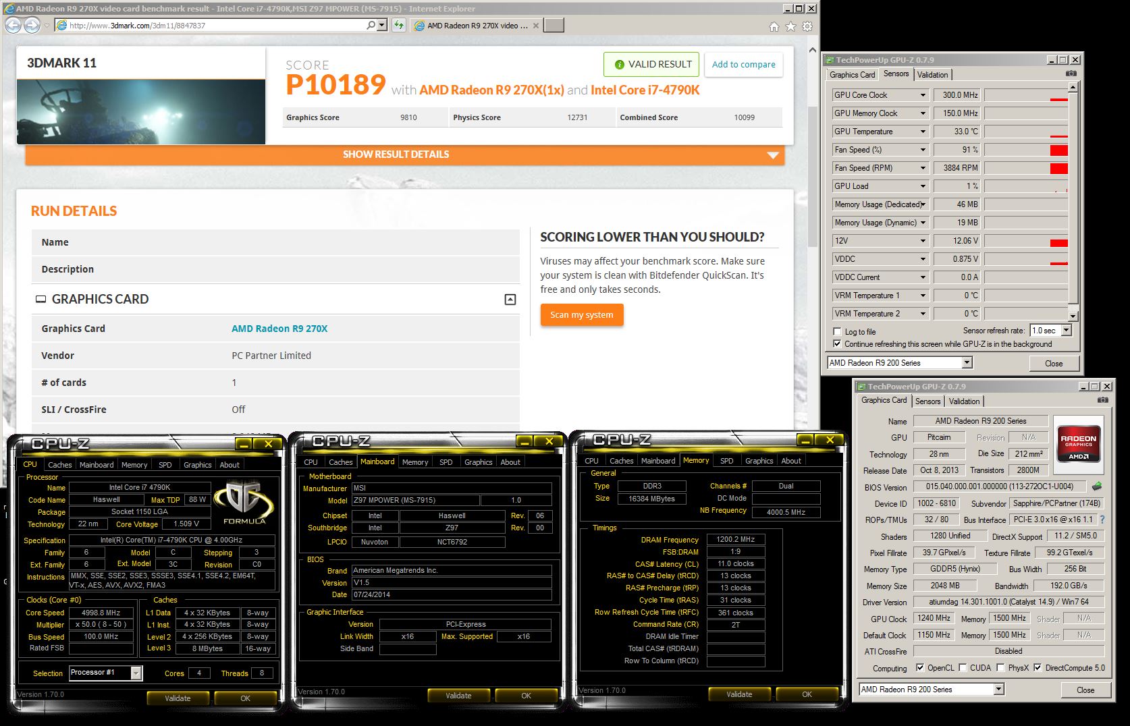The height and width of the screenshot is (726, 1130).
Task: Open About tab in Mainboard CPU-Z window
Action: tap(510, 462)
